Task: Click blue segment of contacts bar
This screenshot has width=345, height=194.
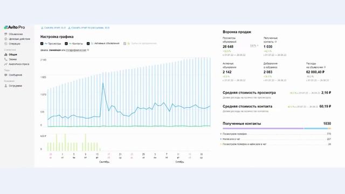Action: tap(316, 128)
